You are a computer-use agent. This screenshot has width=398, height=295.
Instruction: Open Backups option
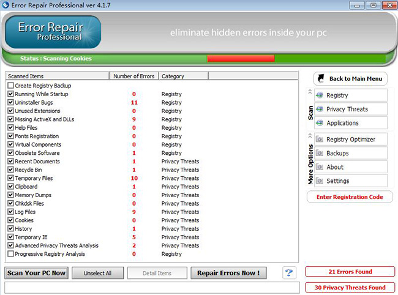click(351, 153)
